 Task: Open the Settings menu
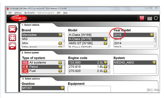(x=18, y=13)
